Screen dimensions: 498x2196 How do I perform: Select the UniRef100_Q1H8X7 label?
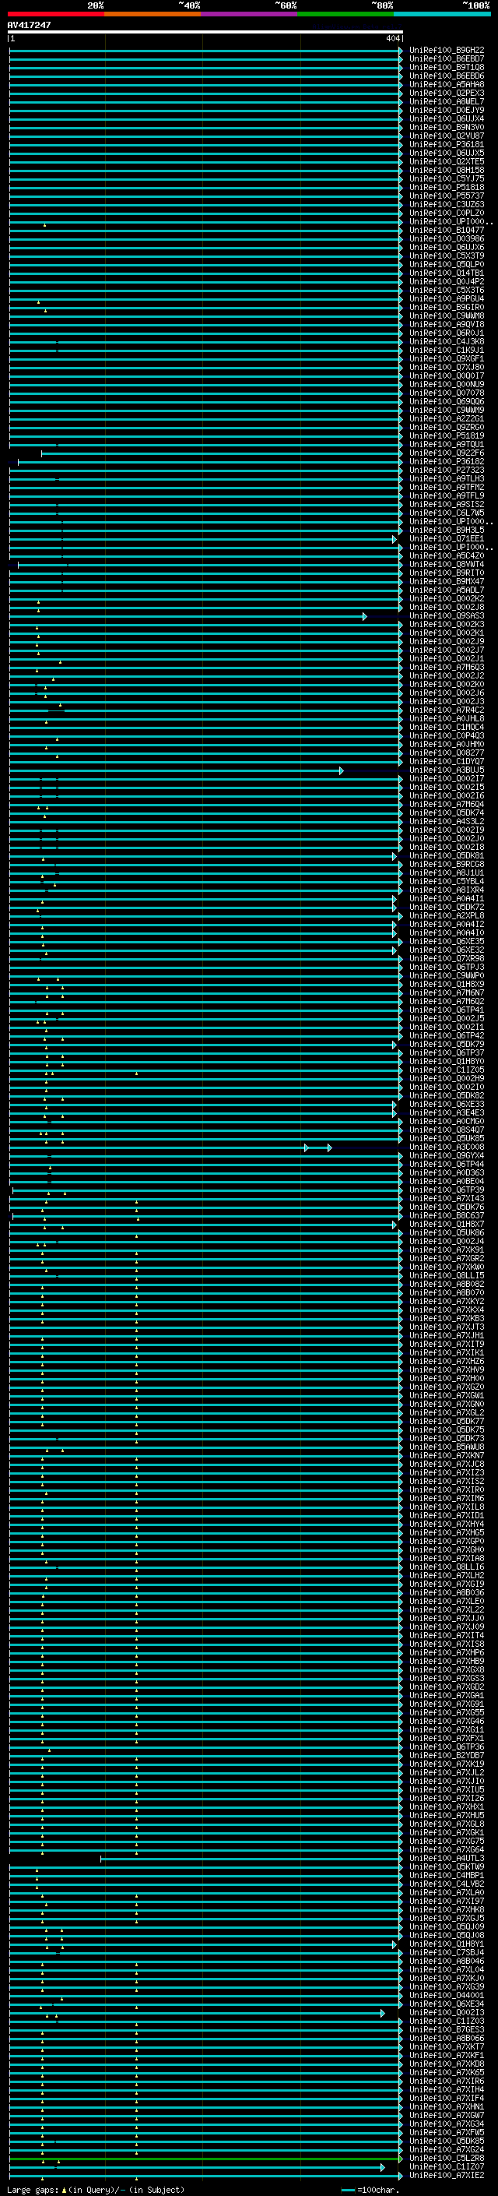click(447, 1224)
